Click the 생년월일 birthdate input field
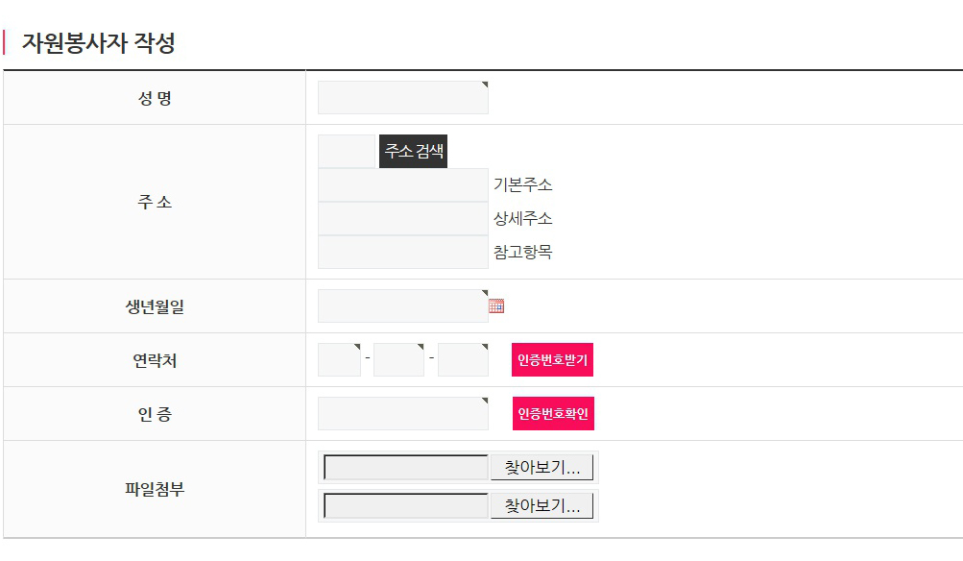The image size is (963, 561). tap(403, 306)
